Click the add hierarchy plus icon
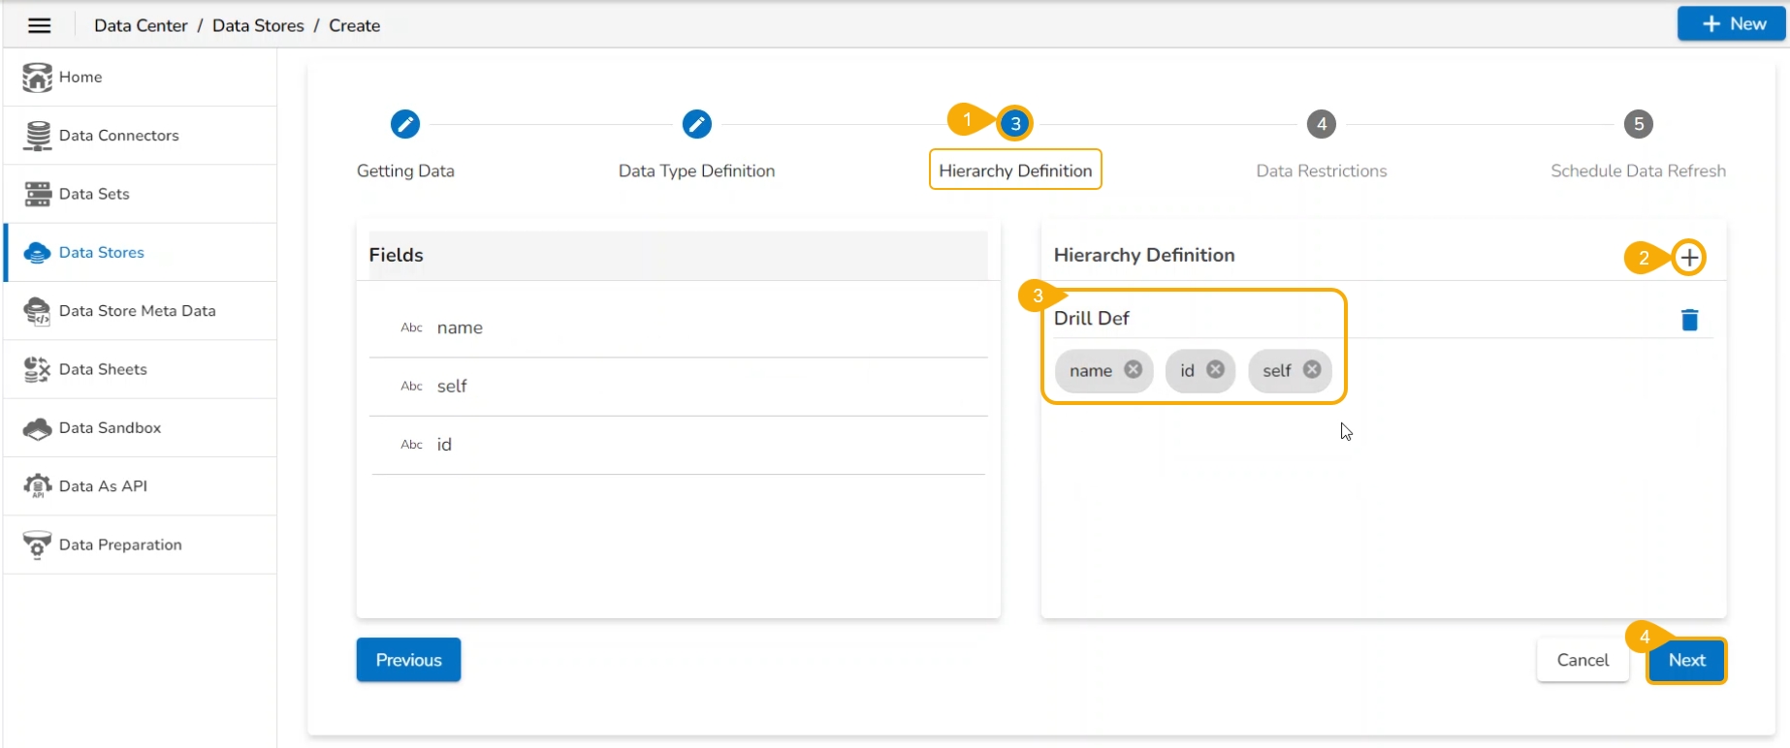The width and height of the screenshot is (1790, 748). coord(1689,258)
